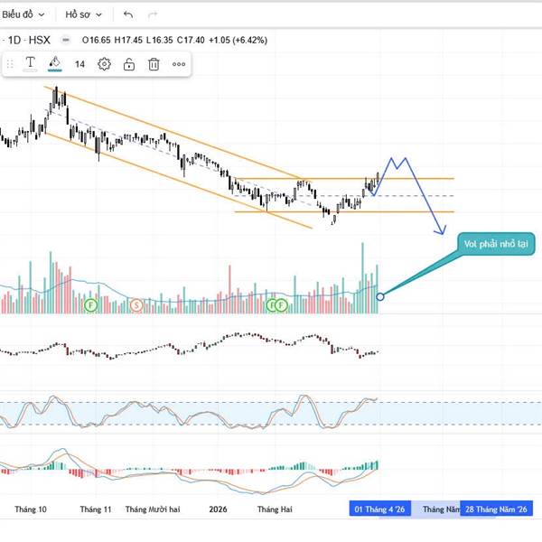Toggle the lock on the drawing
This screenshot has width=542, height=542.
coord(129,64)
